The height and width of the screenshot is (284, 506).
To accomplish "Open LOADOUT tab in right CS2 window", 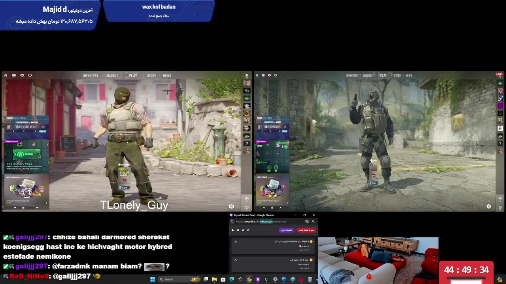I will pos(368,75).
